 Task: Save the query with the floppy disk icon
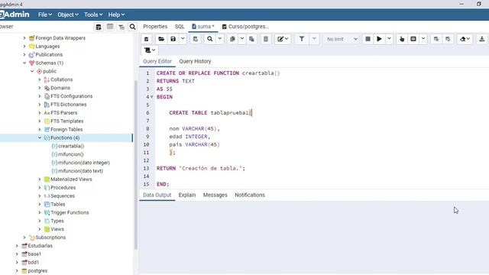tap(173, 39)
